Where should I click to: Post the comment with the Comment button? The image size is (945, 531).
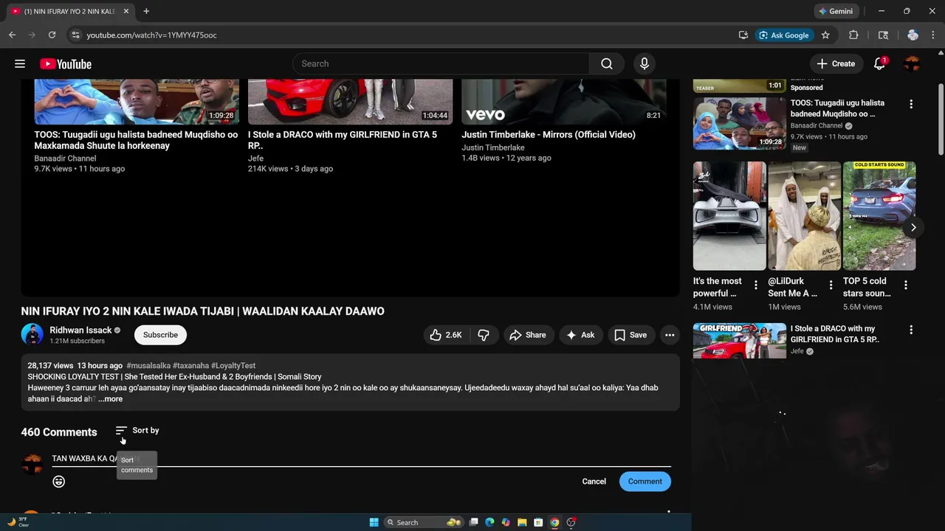(645, 482)
